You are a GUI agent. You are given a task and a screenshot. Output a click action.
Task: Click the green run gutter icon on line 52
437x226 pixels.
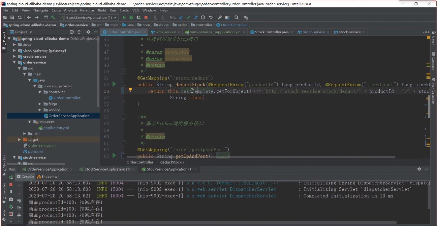click(114, 84)
